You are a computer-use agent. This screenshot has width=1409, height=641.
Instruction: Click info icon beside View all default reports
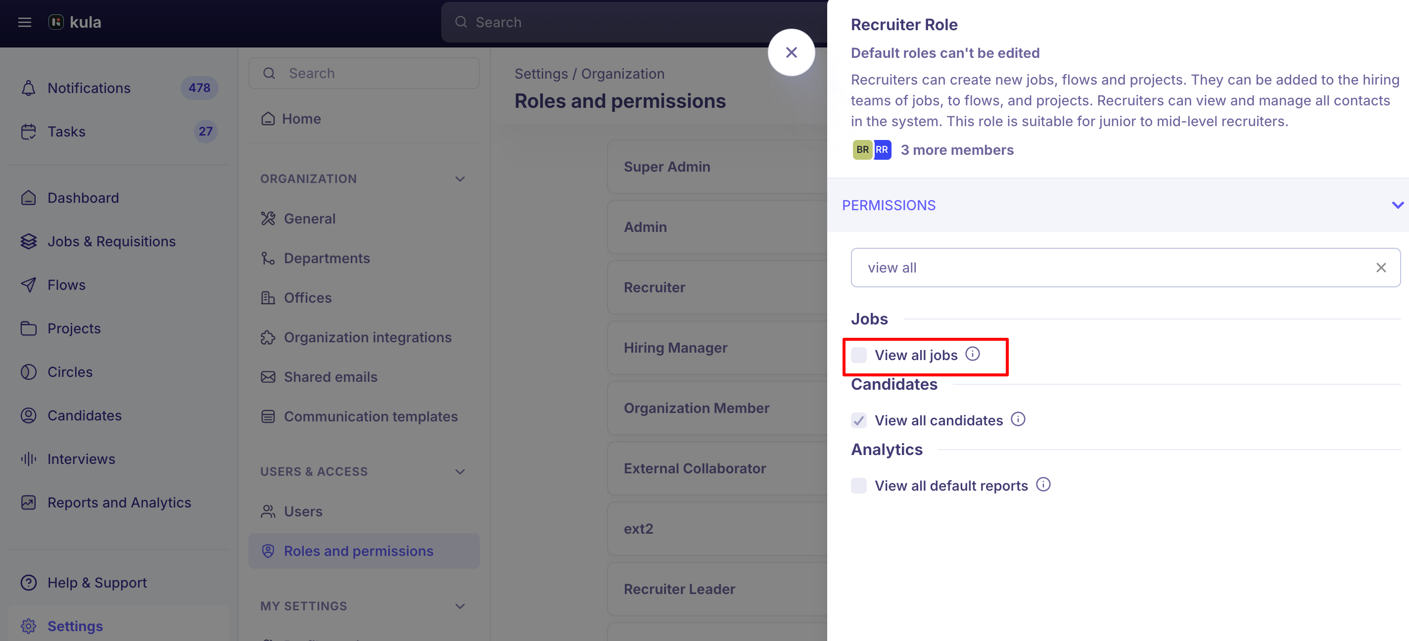pyautogui.click(x=1043, y=485)
